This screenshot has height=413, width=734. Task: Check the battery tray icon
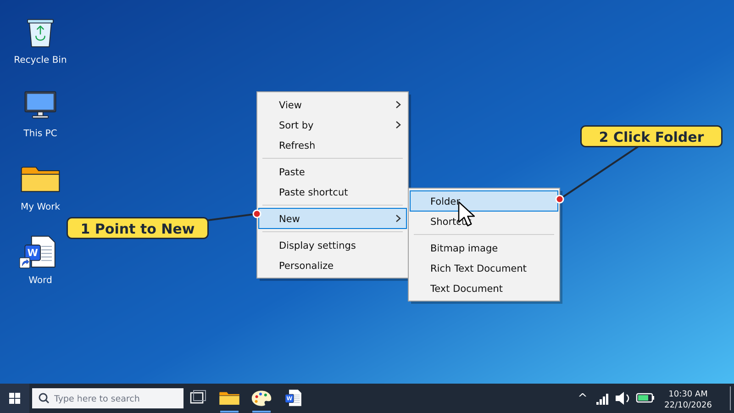tap(645, 398)
